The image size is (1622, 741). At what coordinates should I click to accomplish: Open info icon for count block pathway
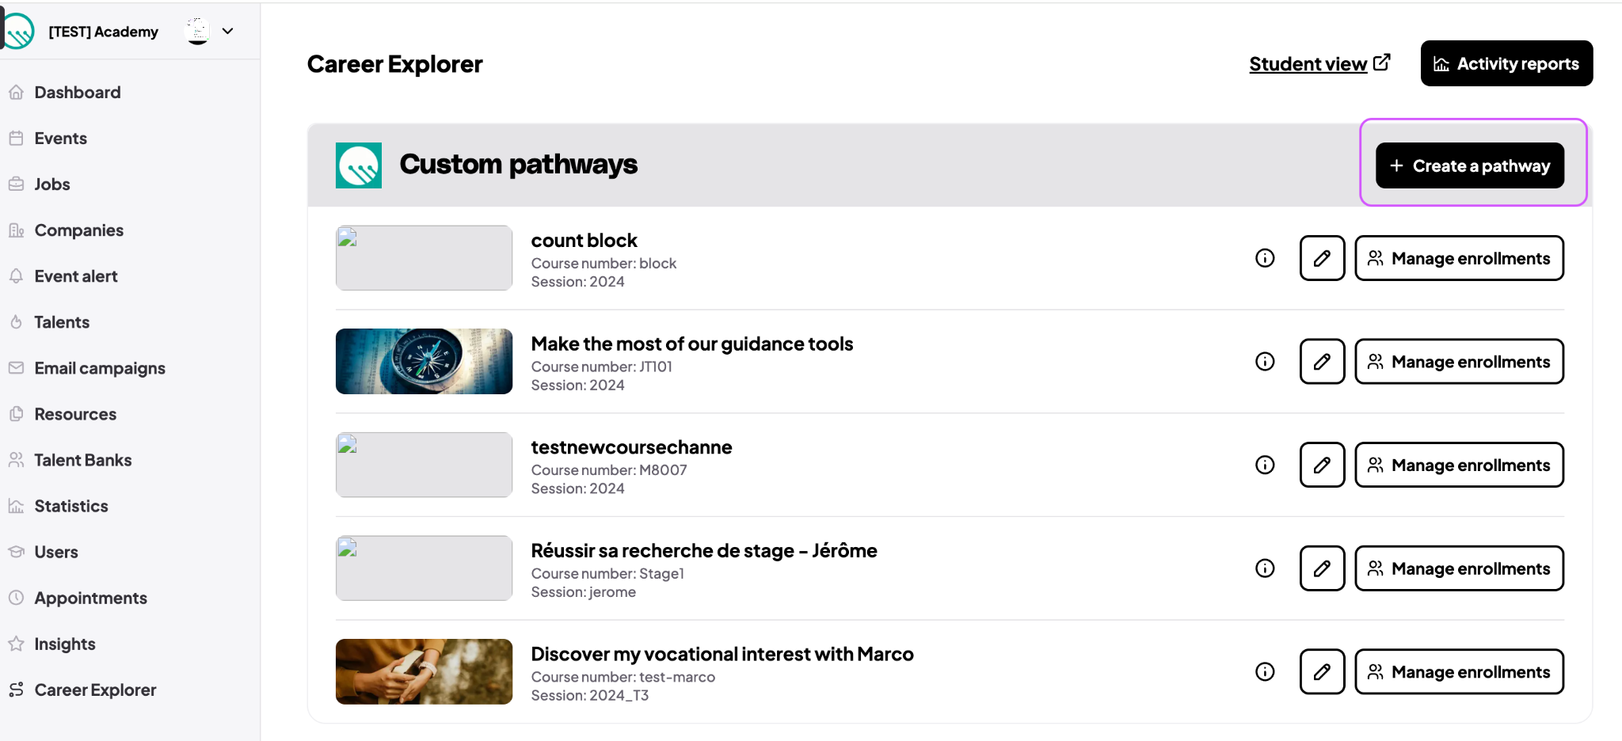(x=1265, y=258)
